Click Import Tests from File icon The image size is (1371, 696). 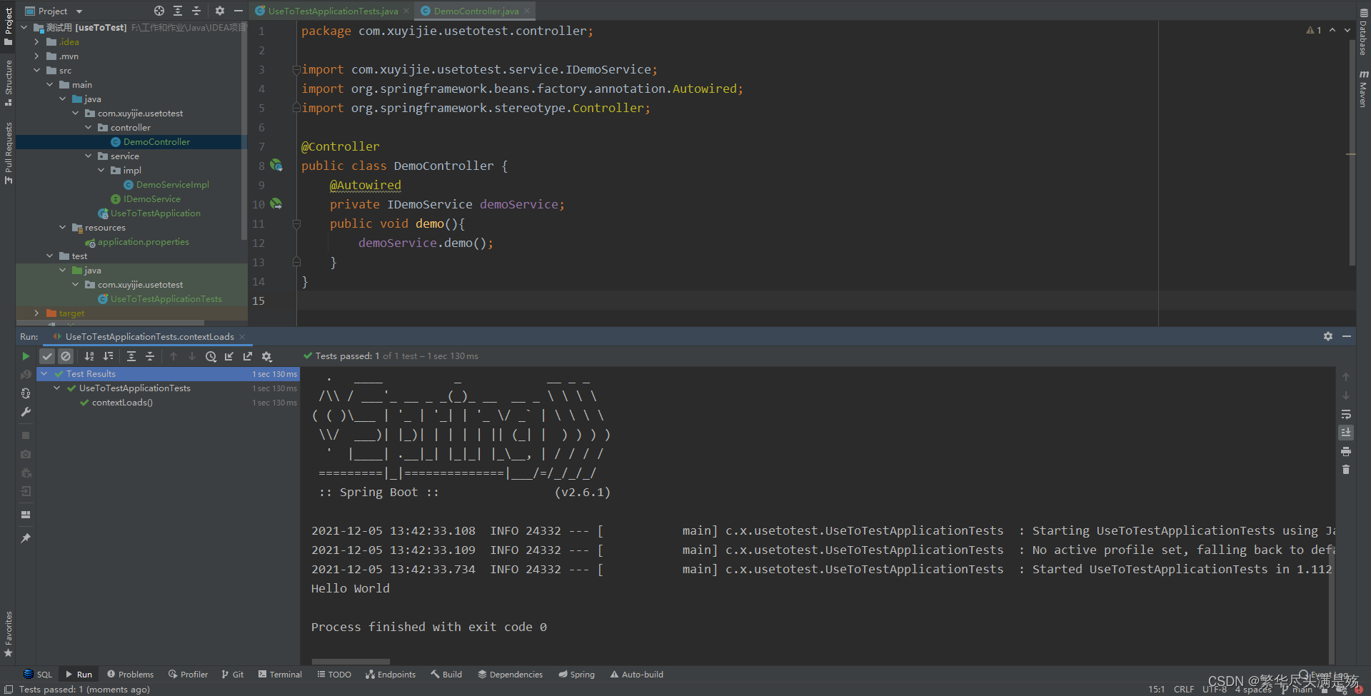pos(229,356)
